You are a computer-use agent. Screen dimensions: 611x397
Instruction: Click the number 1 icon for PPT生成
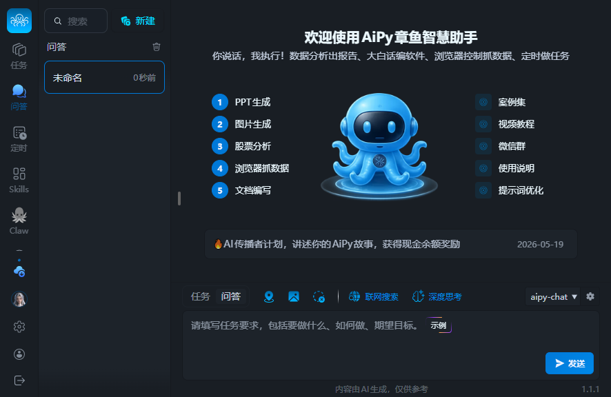pyautogui.click(x=220, y=102)
